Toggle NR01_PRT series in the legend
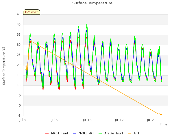The image size is (185, 139). pyautogui.click(x=84, y=133)
